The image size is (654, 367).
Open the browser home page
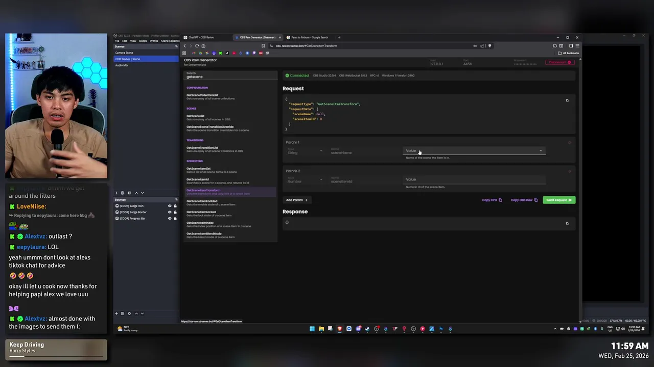[203, 46]
